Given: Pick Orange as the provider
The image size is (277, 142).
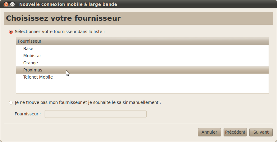Looking at the screenshot, I should (x=143, y=63).
